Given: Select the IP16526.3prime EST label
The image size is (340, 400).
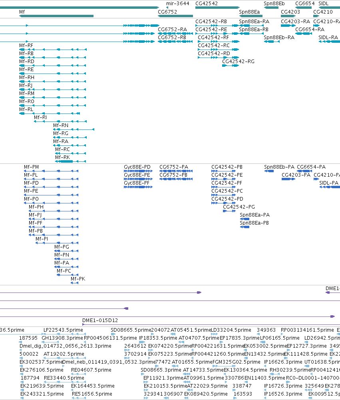Looking at the screenshot, I should (x=283, y=394).
